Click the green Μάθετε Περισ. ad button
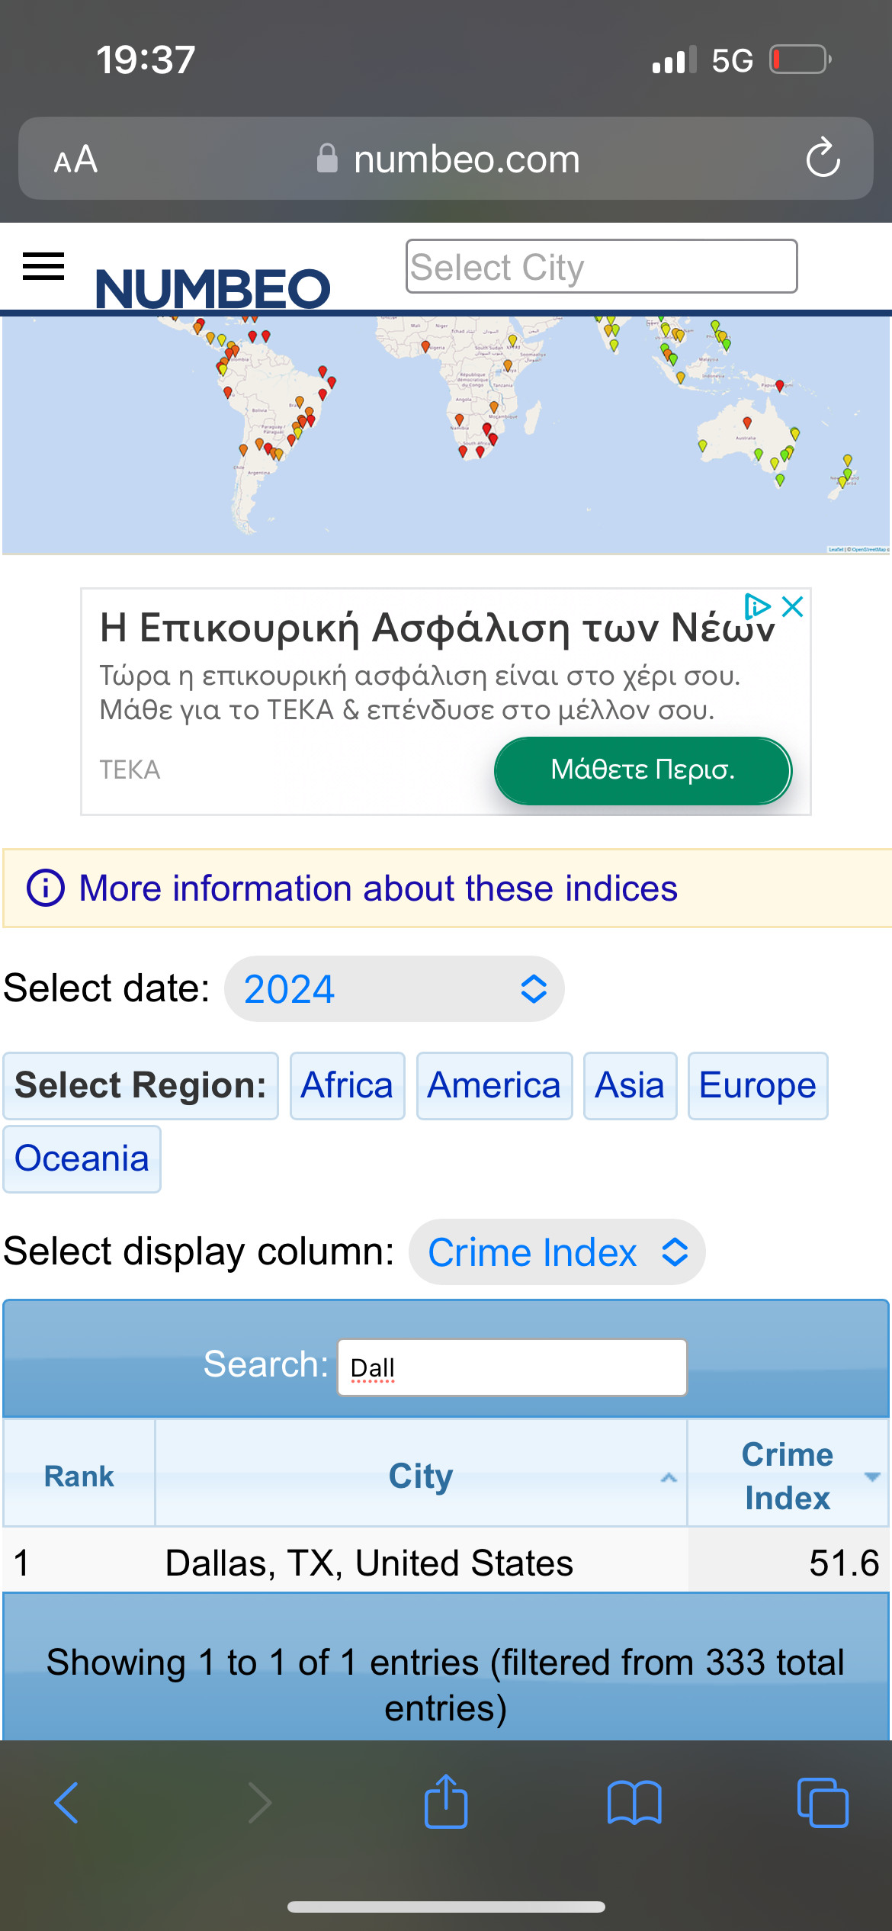The height and width of the screenshot is (1931, 892). (643, 770)
